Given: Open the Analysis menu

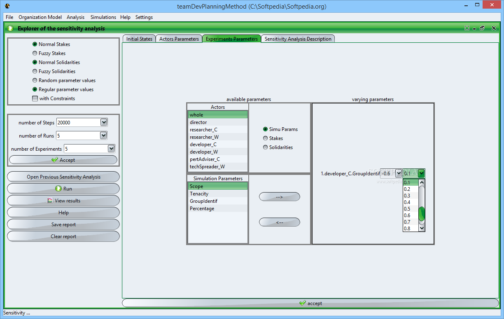Looking at the screenshot, I should click(x=75, y=17).
